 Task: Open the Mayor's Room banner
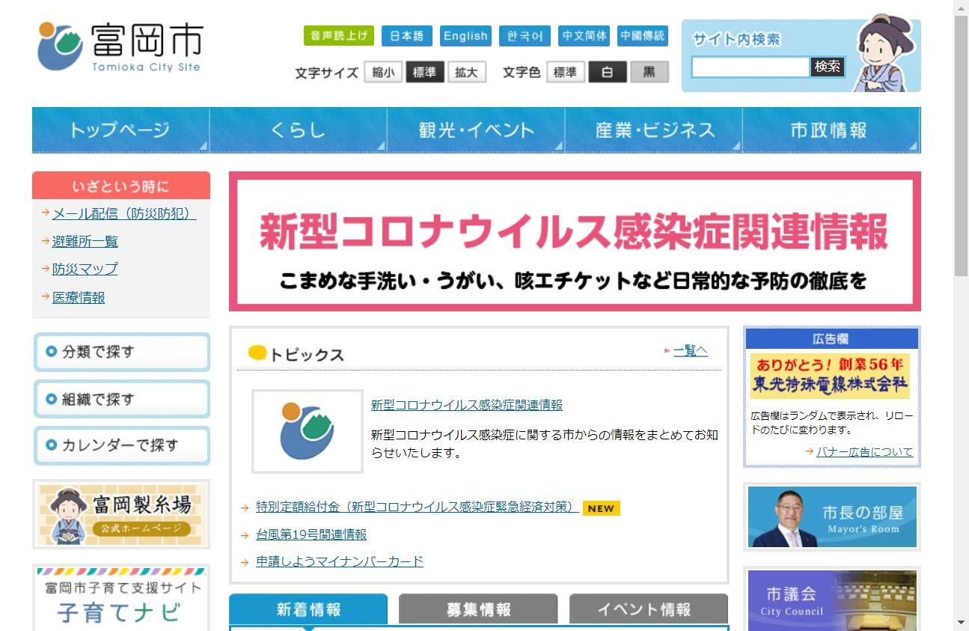pos(831,516)
